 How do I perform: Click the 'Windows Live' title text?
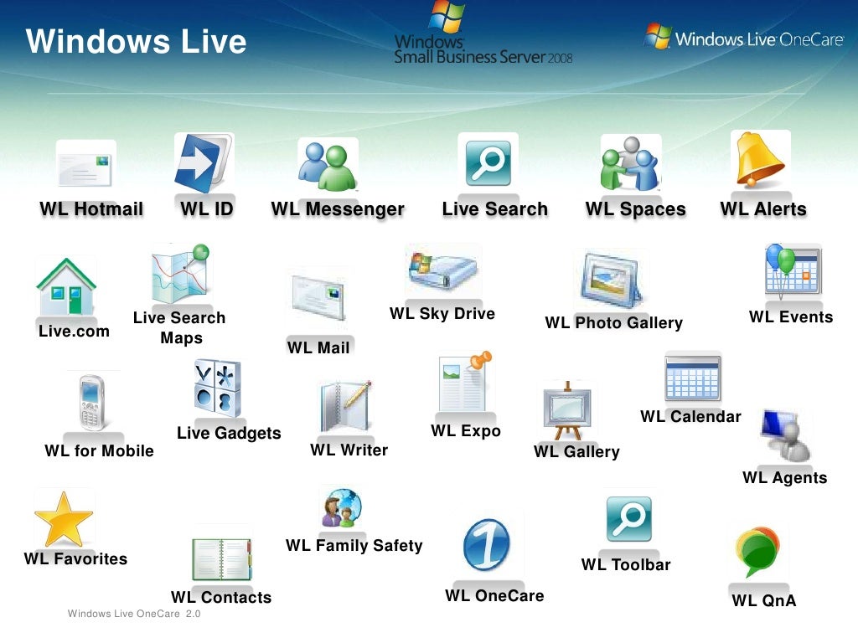136,42
